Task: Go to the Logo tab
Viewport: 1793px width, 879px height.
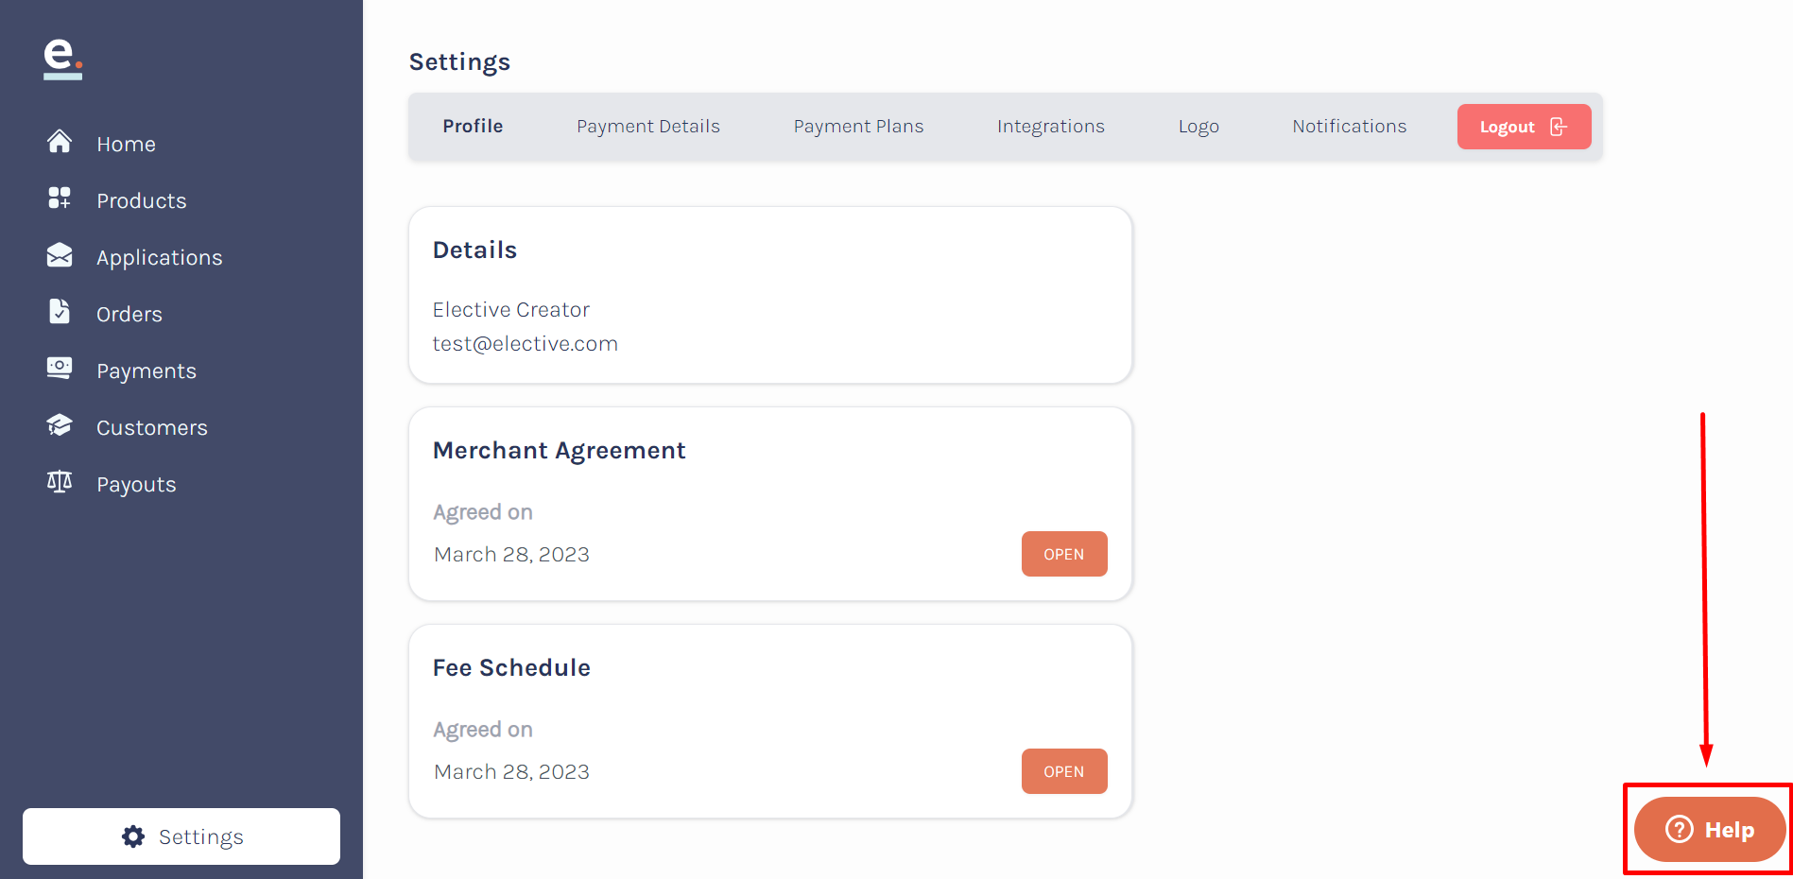Action: (x=1198, y=127)
